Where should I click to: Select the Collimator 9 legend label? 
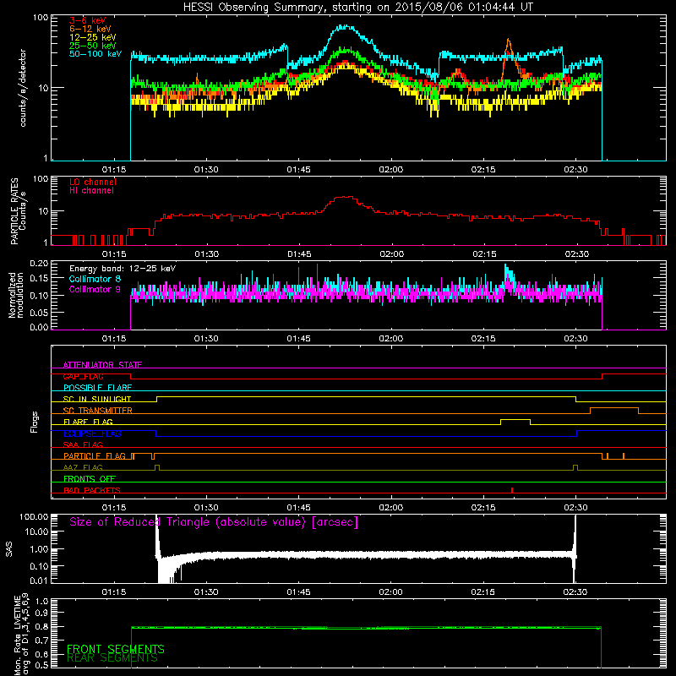(x=95, y=289)
